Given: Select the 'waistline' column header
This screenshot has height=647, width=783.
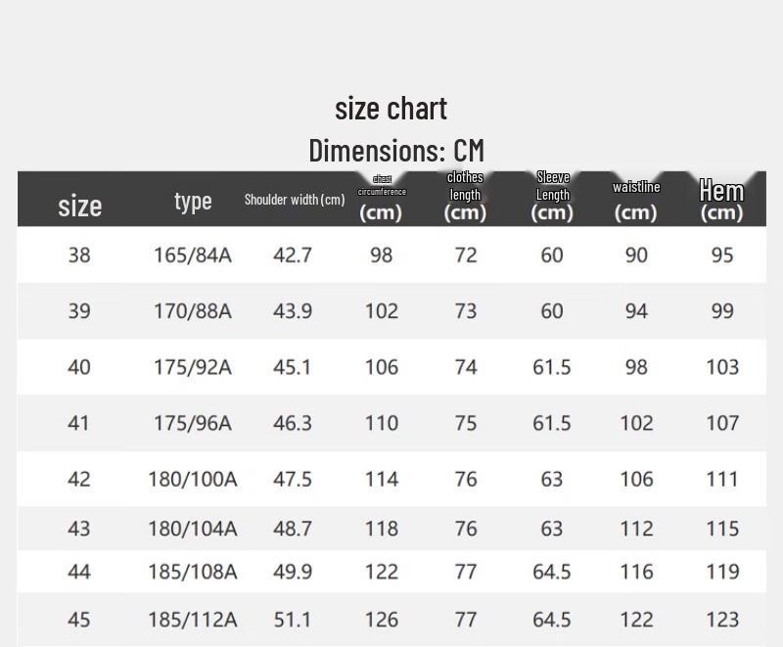Looking at the screenshot, I should point(636,200).
